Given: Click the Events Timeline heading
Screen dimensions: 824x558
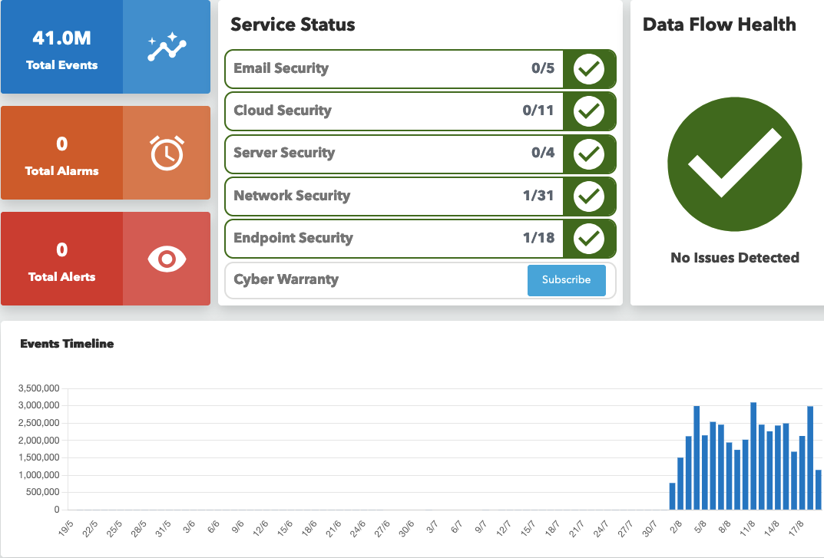Looking at the screenshot, I should tap(67, 344).
